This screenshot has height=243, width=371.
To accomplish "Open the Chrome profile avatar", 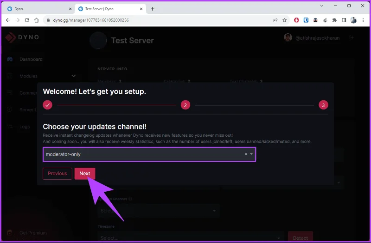I will click(353, 20).
